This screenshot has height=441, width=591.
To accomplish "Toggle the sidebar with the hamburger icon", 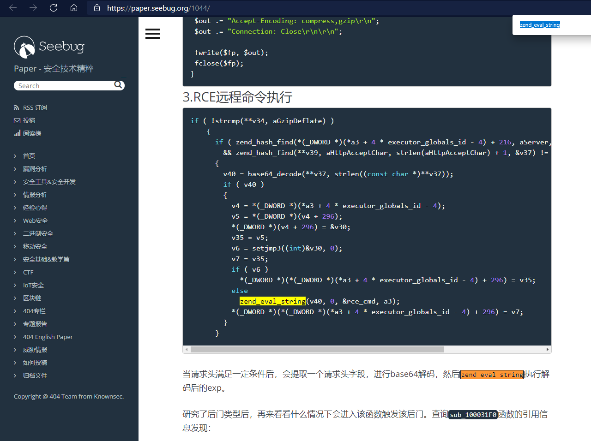I will coord(153,33).
